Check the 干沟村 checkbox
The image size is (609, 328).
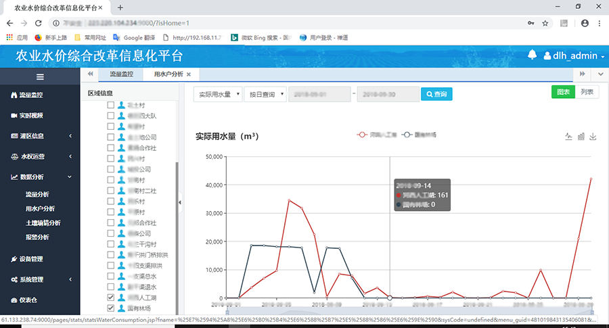click(x=111, y=243)
